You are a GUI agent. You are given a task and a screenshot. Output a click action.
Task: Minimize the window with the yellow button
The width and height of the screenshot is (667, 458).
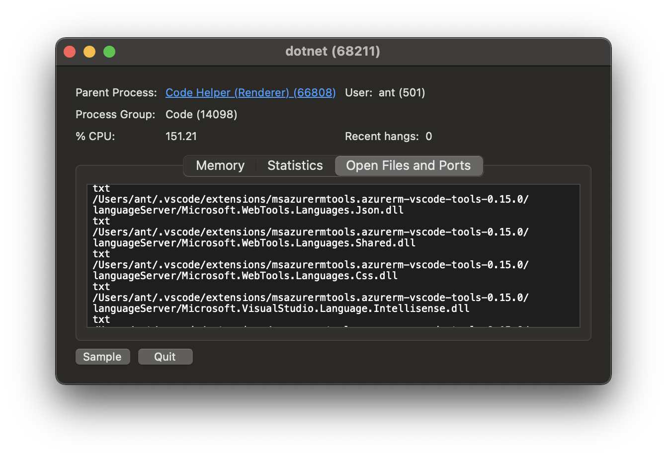click(89, 51)
